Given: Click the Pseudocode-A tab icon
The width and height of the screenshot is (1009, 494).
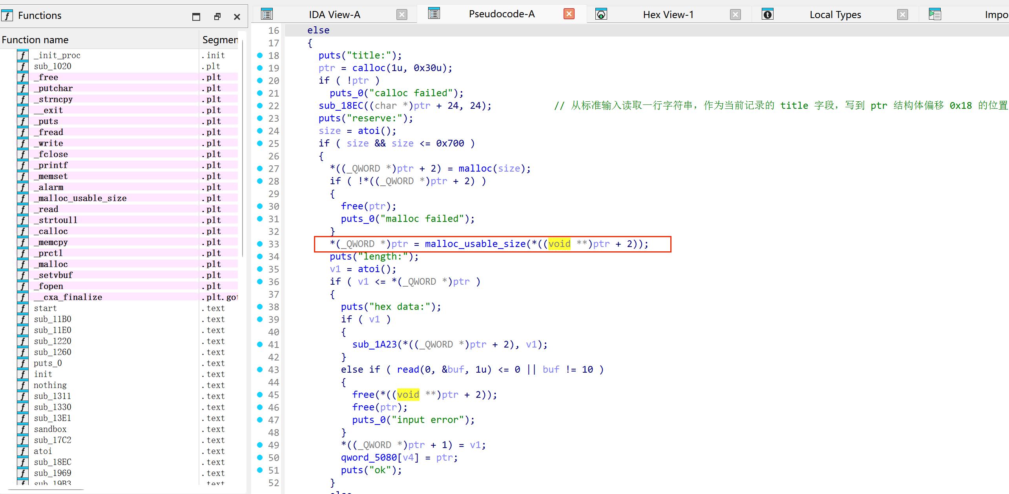Looking at the screenshot, I should [x=434, y=14].
